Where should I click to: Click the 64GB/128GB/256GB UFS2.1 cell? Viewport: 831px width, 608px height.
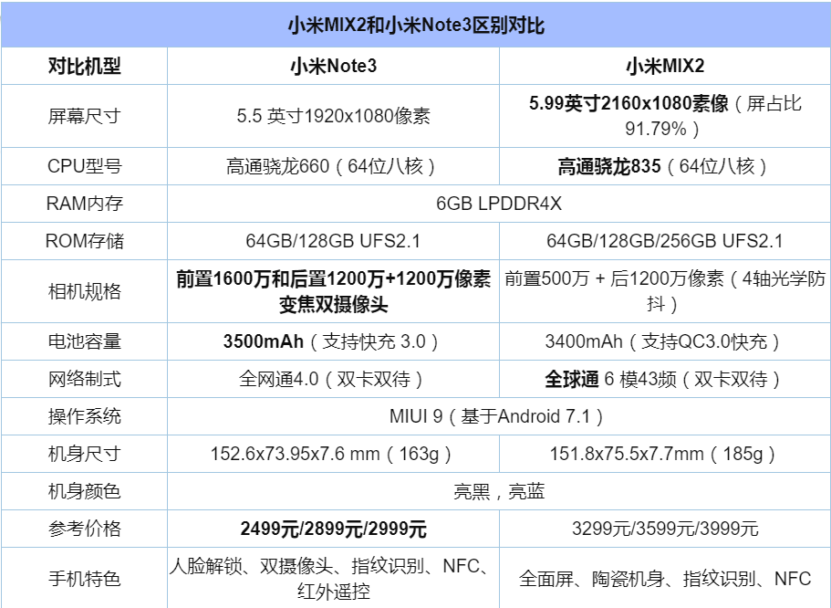(x=665, y=240)
